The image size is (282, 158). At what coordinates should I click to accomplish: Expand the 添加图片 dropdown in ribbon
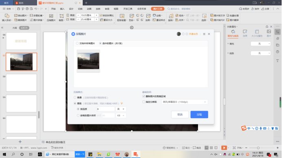pyautogui.click(x=28, y=15)
